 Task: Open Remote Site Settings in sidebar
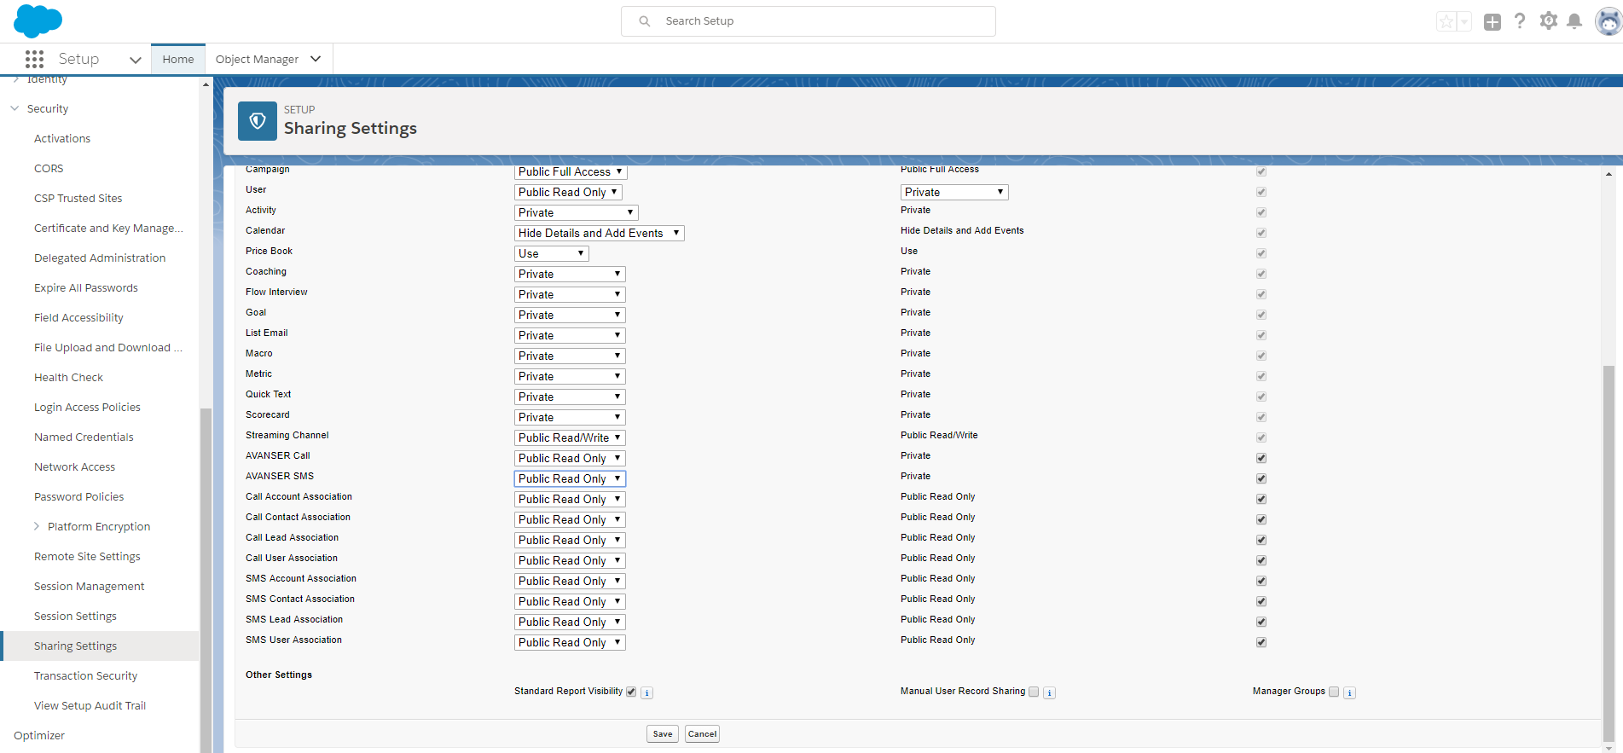tap(87, 556)
